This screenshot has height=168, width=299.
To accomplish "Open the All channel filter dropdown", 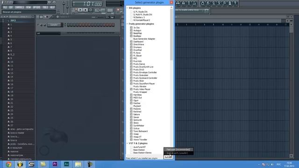I will tap(49, 34).
